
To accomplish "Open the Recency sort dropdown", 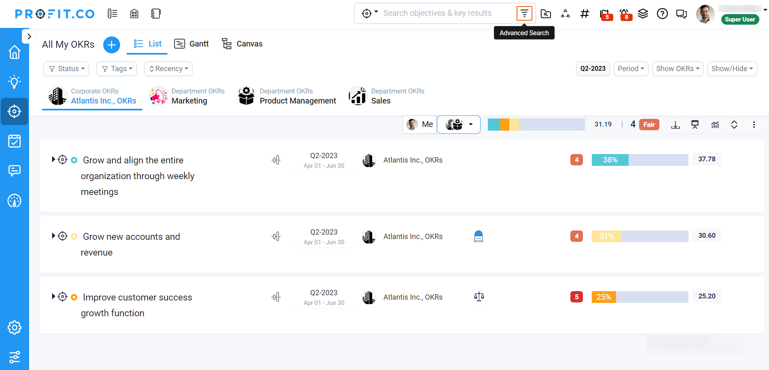I will 168,69.
